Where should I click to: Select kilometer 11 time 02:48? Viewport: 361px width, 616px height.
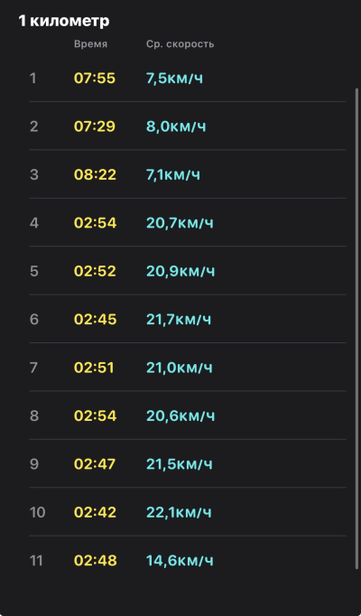coord(96,561)
